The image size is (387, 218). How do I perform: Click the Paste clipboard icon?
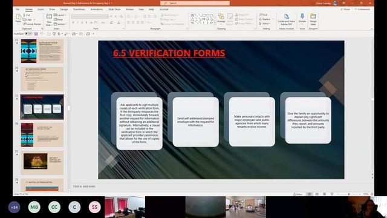tap(18, 17)
